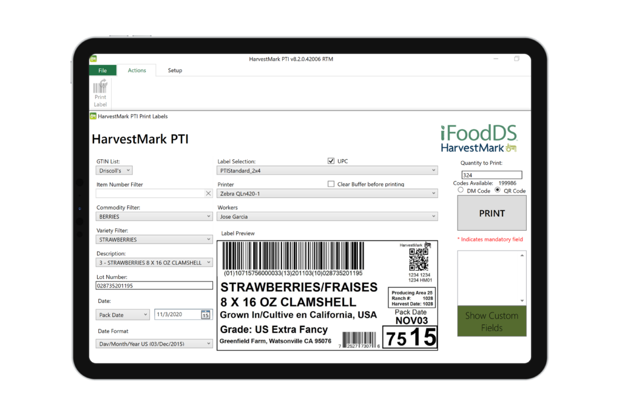
Task: Open the File menu
Action: [103, 70]
